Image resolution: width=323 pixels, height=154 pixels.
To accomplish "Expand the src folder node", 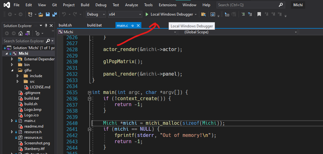I will pos(18,82).
